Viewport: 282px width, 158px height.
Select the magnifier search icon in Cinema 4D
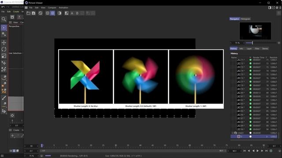(x=4, y=19)
